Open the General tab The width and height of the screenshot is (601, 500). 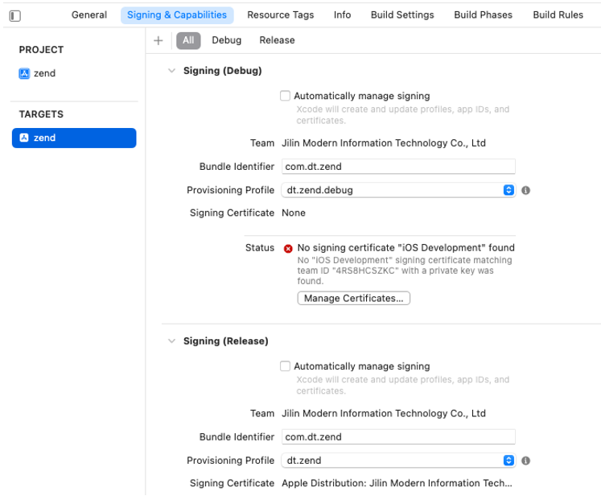(x=89, y=14)
